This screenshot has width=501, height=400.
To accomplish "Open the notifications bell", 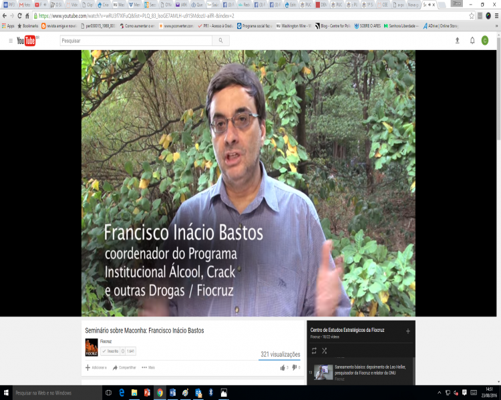I will tap(472, 41).
